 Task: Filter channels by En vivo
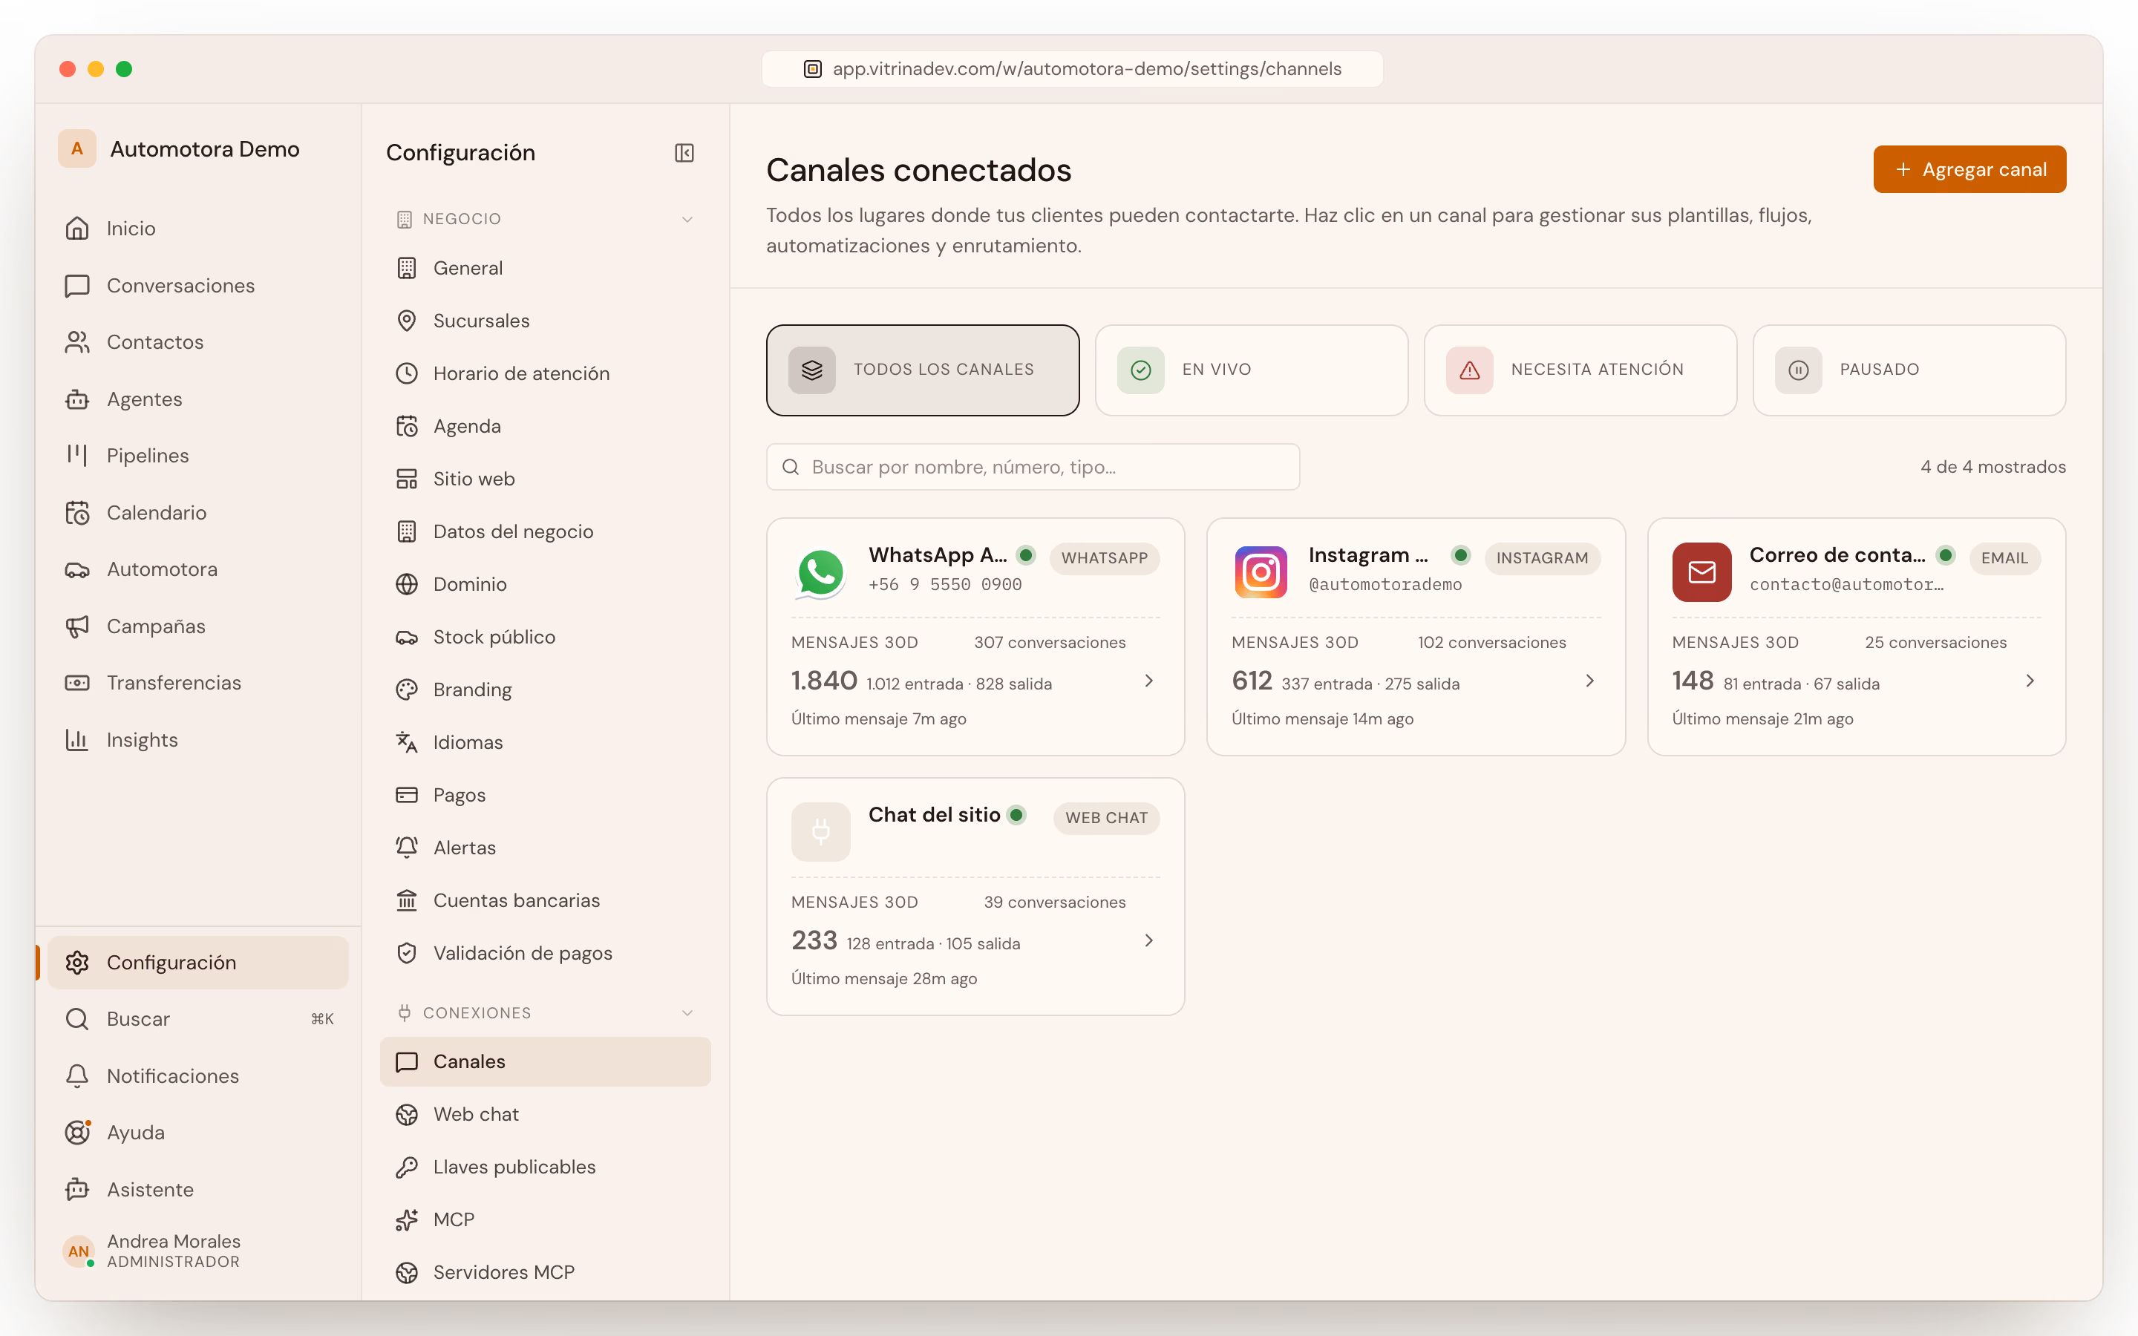1251,370
